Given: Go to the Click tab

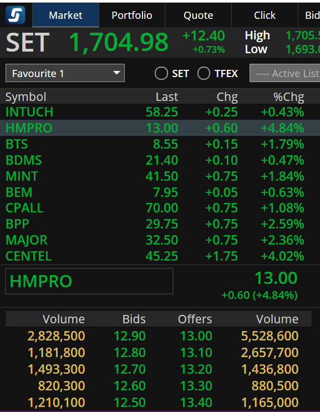Looking at the screenshot, I should pyautogui.click(x=265, y=15).
